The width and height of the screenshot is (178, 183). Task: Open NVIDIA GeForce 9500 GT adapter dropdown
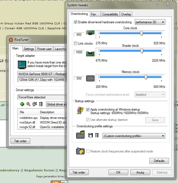coord(41,74)
